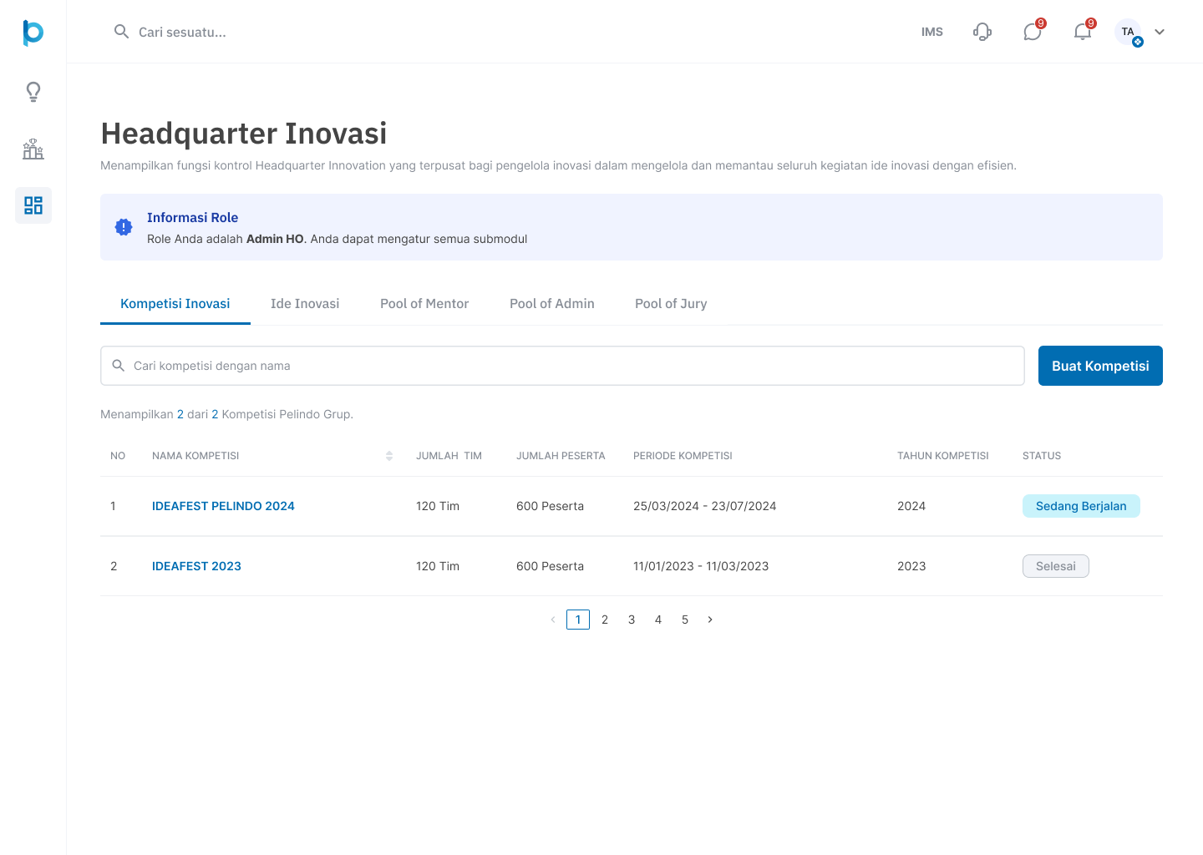Viewport: 1203px width, 855px height.
Task: Open the competition podium sidebar icon
Action: (33, 149)
